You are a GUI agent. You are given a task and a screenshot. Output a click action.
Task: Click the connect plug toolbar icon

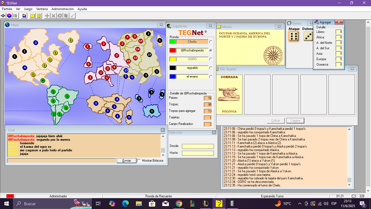[4, 16]
